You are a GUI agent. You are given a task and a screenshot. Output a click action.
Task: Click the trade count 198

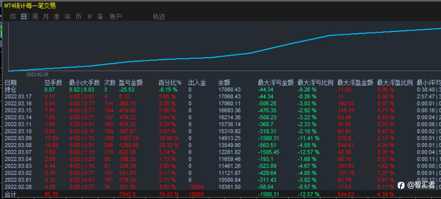108,138
